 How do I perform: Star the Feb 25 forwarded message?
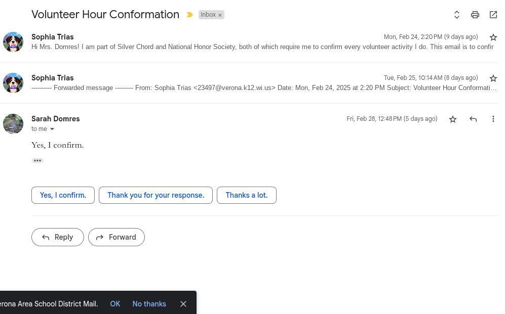pos(493,78)
